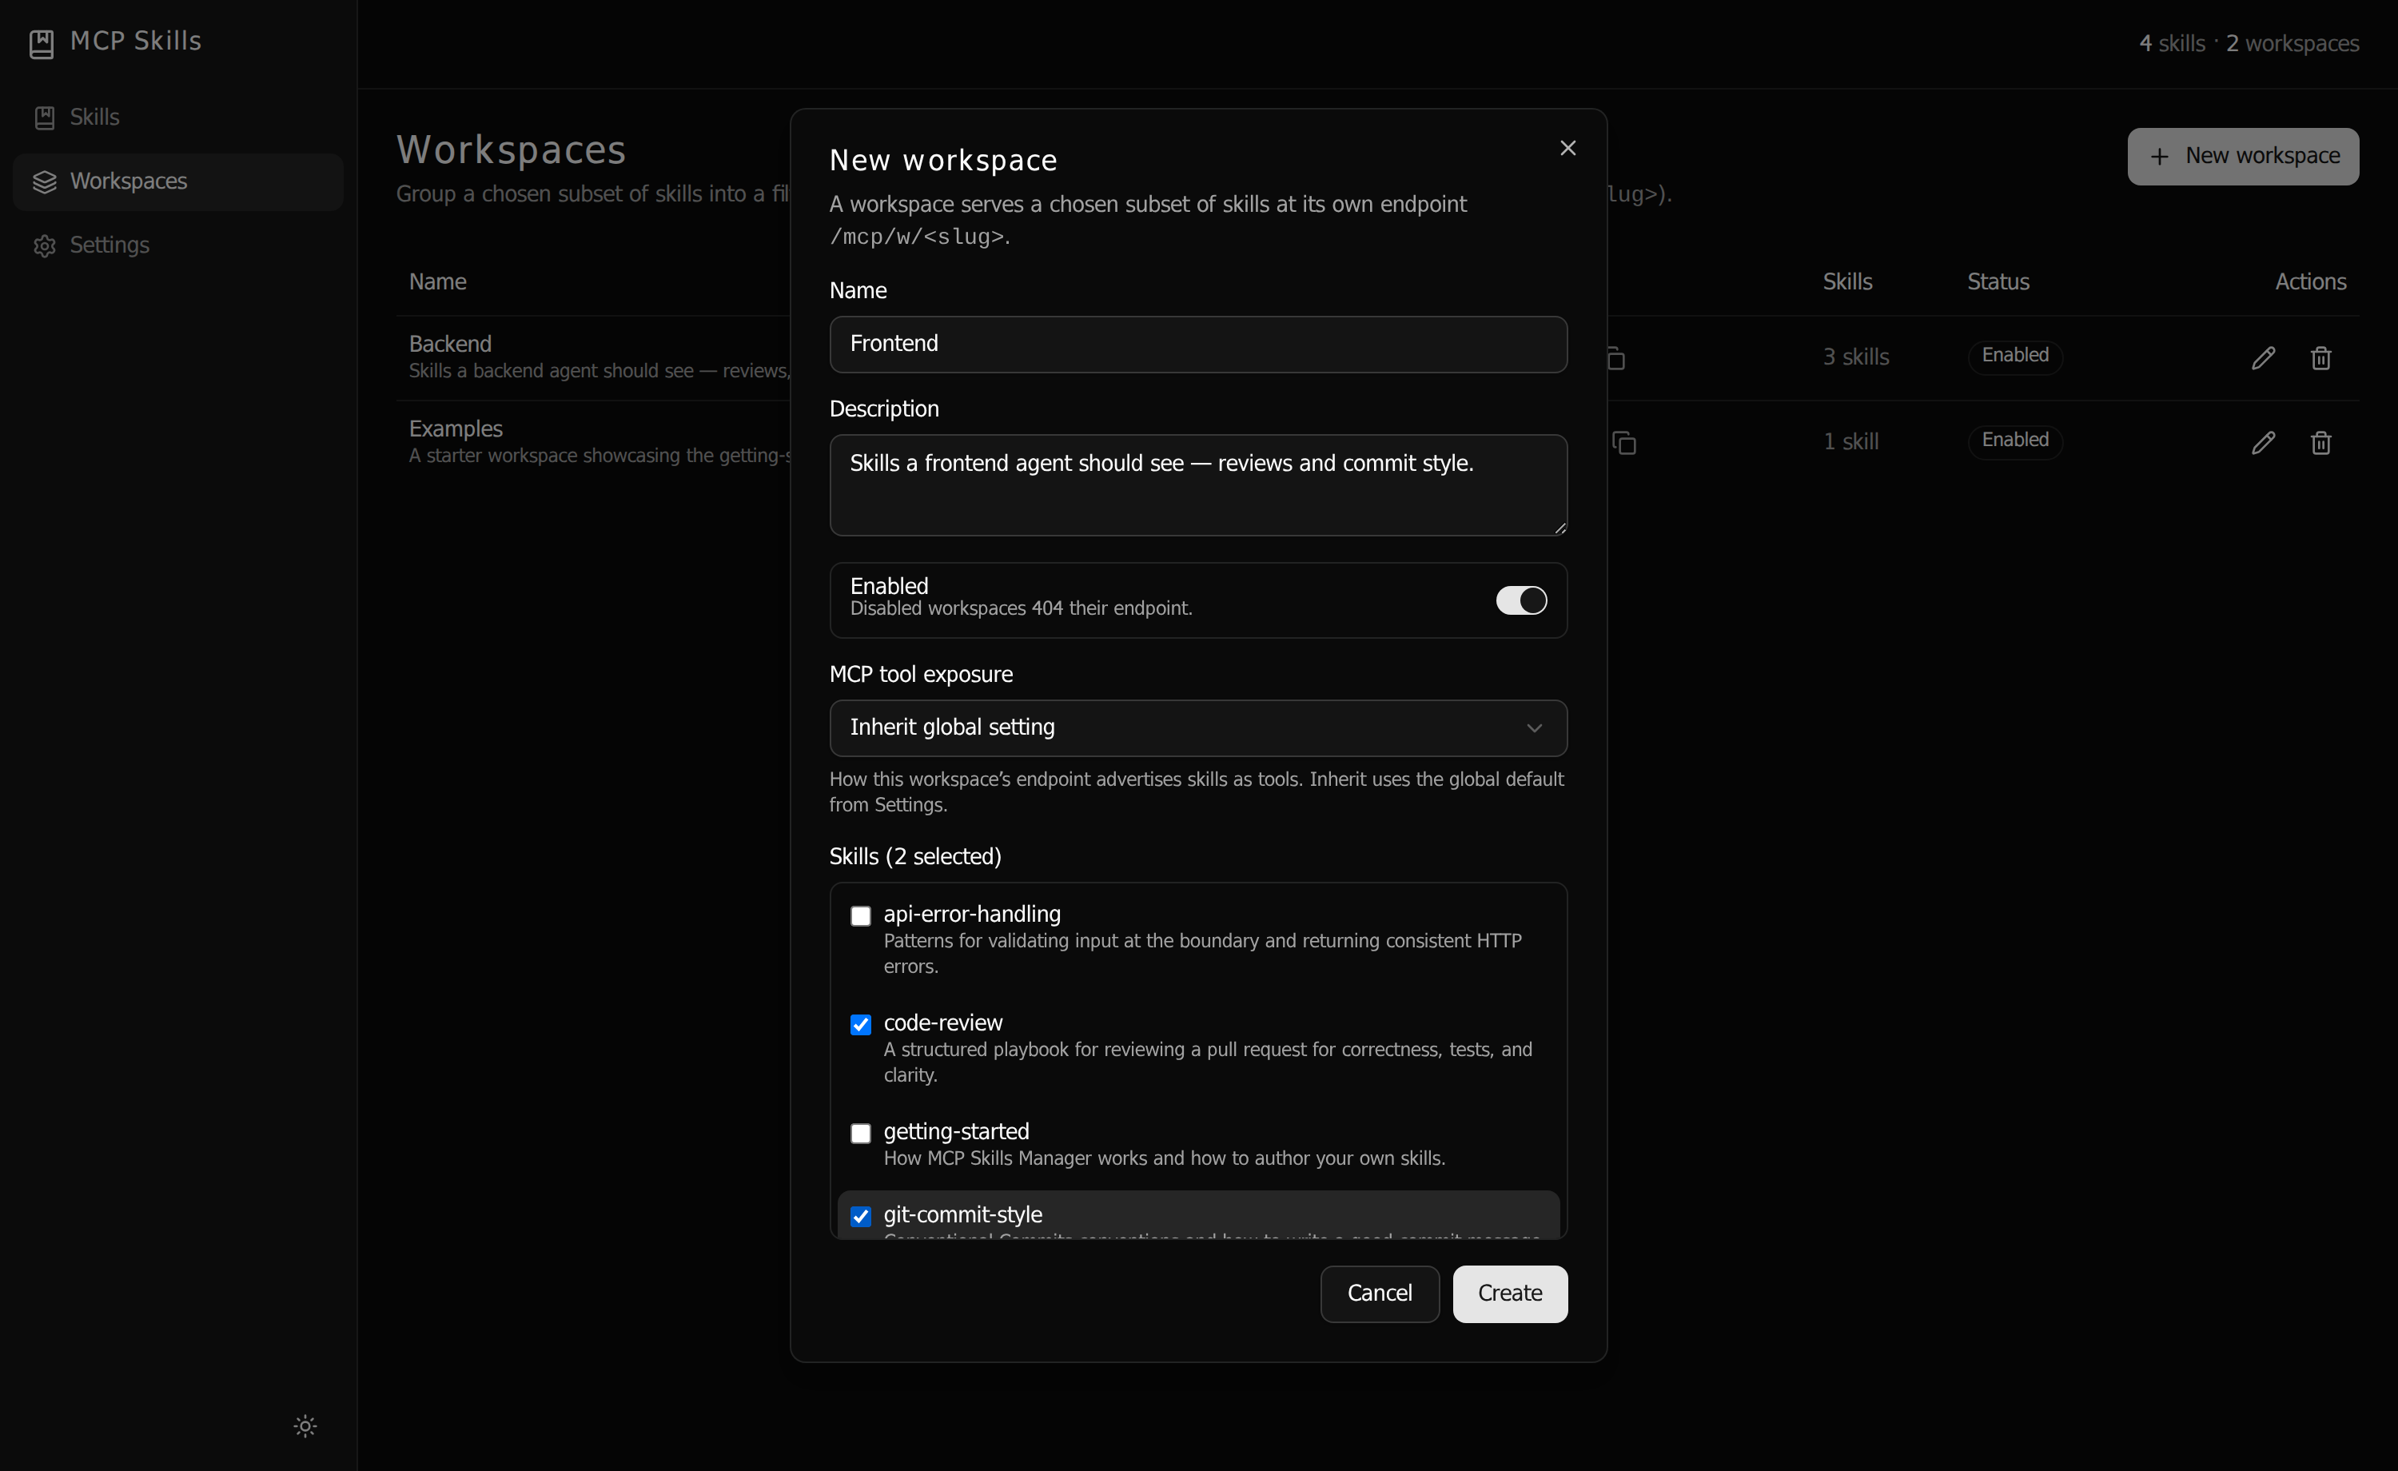
Task: Click the MCP Skills logo icon
Action: coord(42,43)
